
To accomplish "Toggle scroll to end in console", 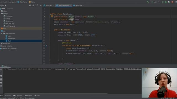I will coord(1,79).
